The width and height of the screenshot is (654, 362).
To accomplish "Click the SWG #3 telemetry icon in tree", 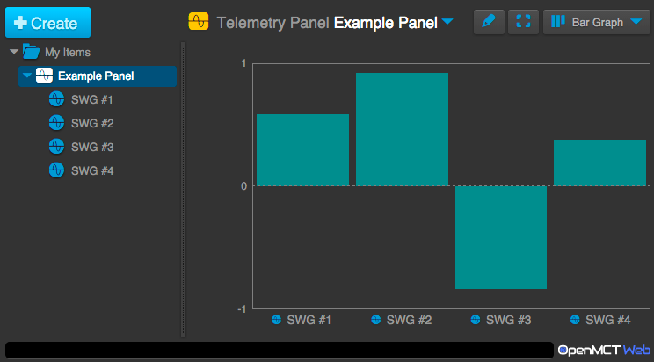I will (x=57, y=147).
